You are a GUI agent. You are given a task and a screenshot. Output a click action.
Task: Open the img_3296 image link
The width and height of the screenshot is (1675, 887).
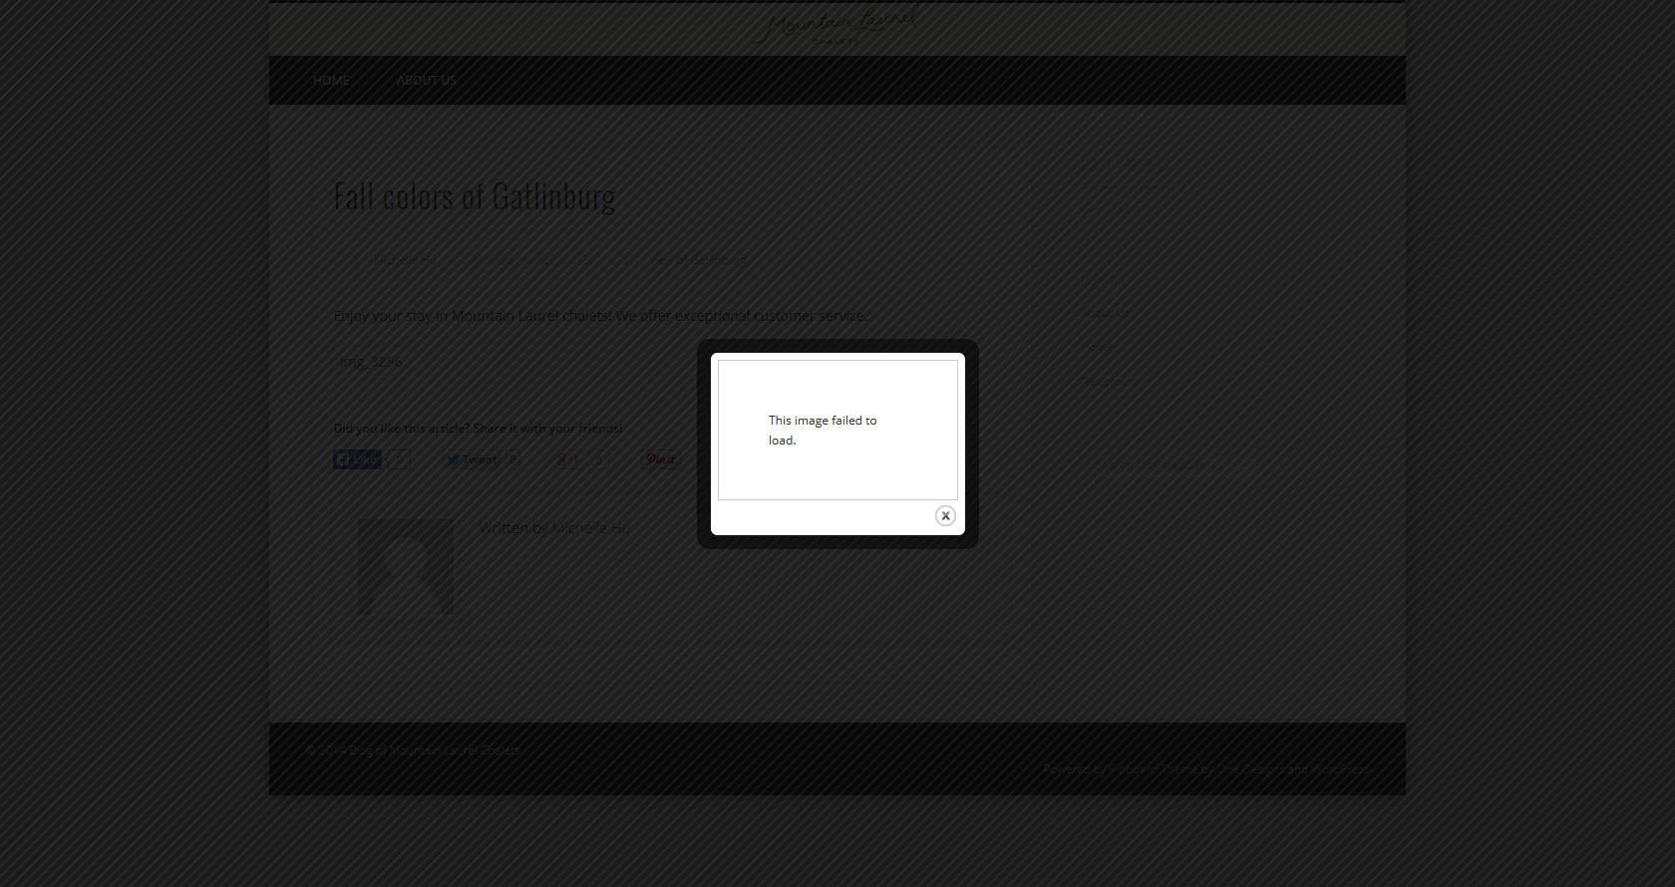pyautogui.click(x=372, y=362)
